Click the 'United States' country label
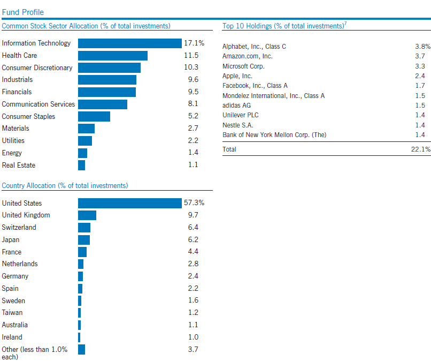Screen dimensions: 431x361 coord(22,203)
